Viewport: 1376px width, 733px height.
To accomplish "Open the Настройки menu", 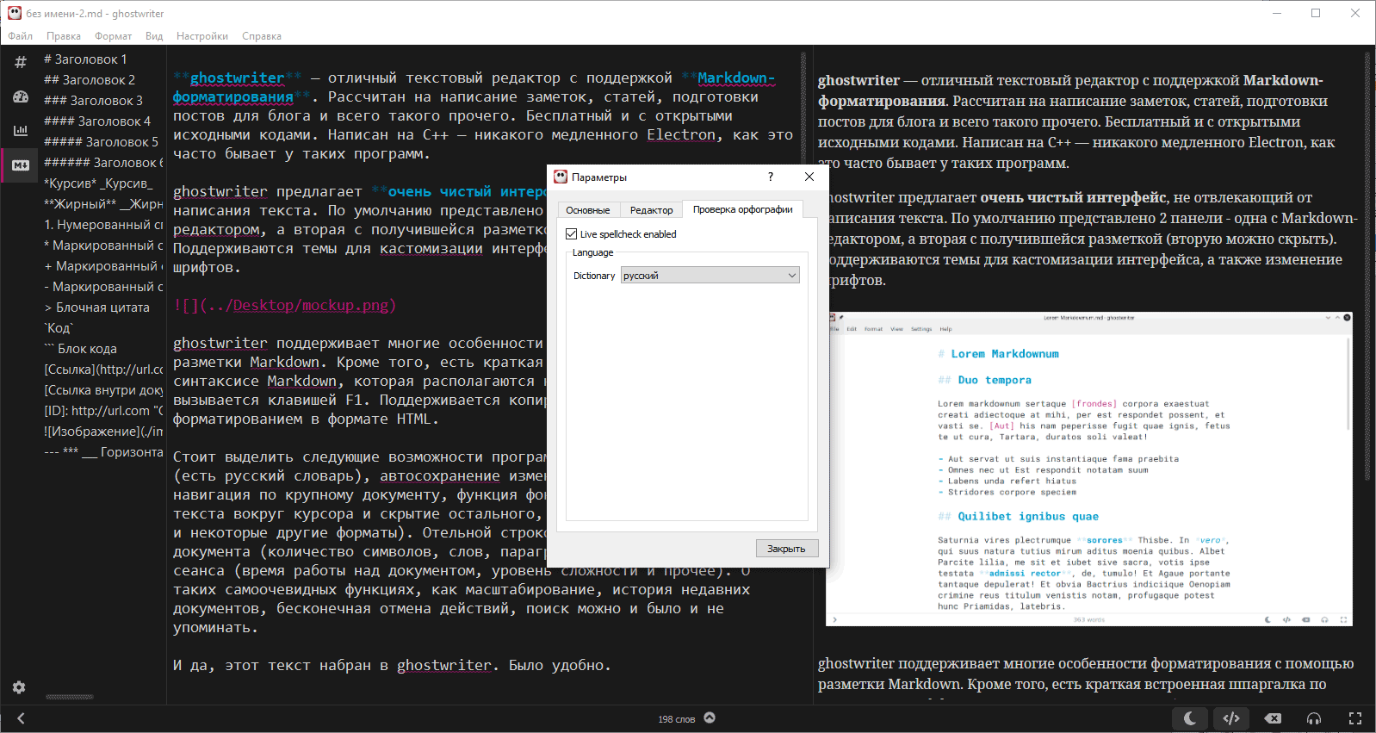I will click(202, 36).
